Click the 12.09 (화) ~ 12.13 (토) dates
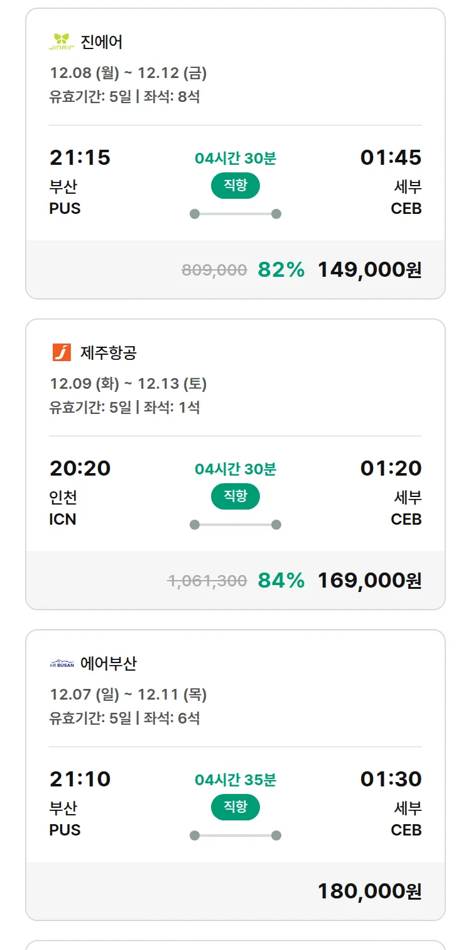This screenshot has width=471, height=950. [128, 384]
